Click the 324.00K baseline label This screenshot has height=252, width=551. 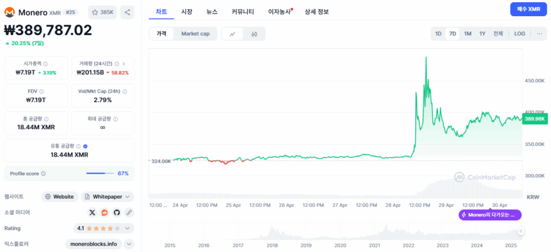pyautogui.click(x=161, y=161)
